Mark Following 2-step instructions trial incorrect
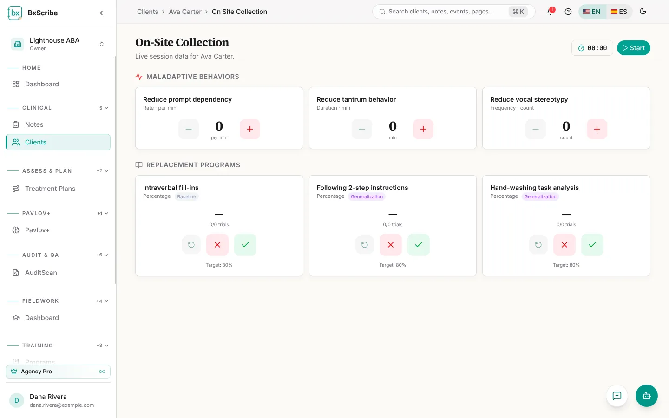Image resolution: width=669 pixels, height=418 pixels. point(391,245)
